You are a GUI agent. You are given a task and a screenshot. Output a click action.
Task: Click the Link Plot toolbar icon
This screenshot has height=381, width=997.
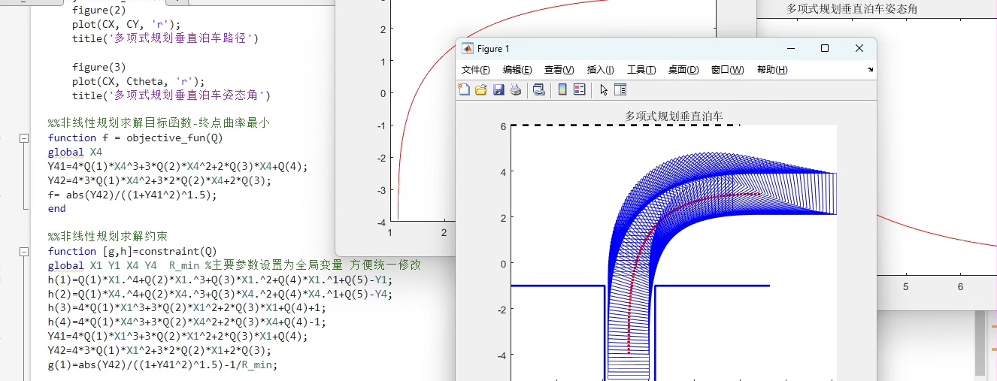pos(539,90)
